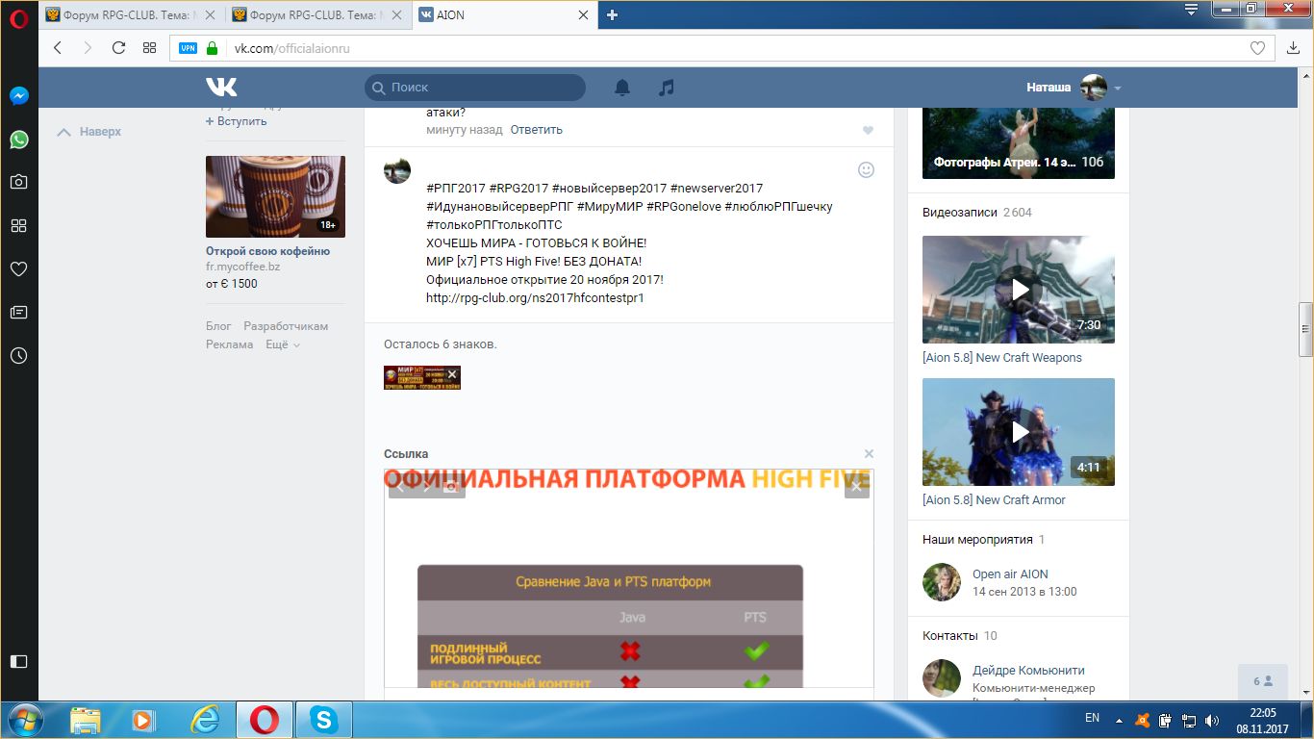
Task: Open Opera sidebar history clock icon
Action: (x=18, y=355)
